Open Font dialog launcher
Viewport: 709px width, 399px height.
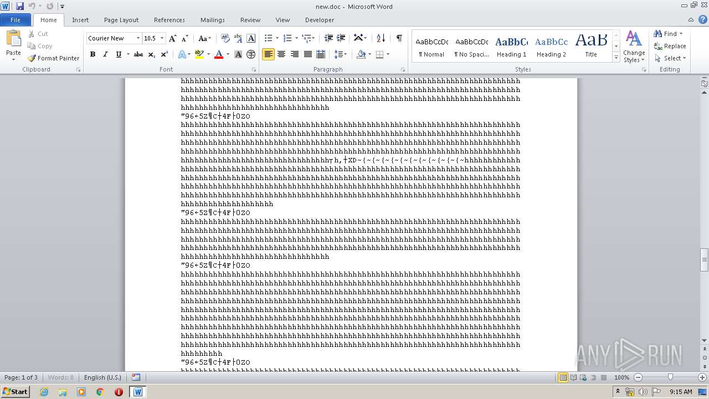pyautogui.click(x=254, y=70)
